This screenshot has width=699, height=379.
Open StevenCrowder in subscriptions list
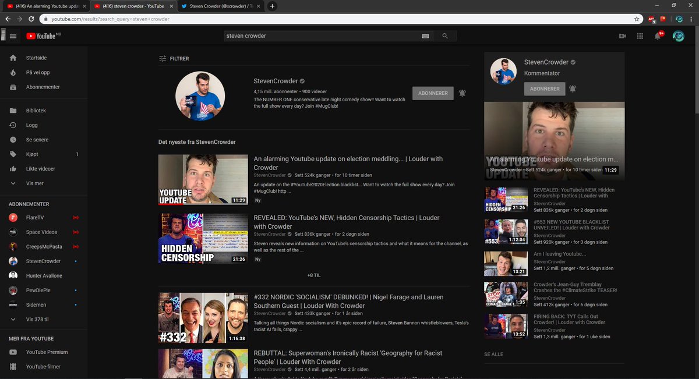coord(44,261)
